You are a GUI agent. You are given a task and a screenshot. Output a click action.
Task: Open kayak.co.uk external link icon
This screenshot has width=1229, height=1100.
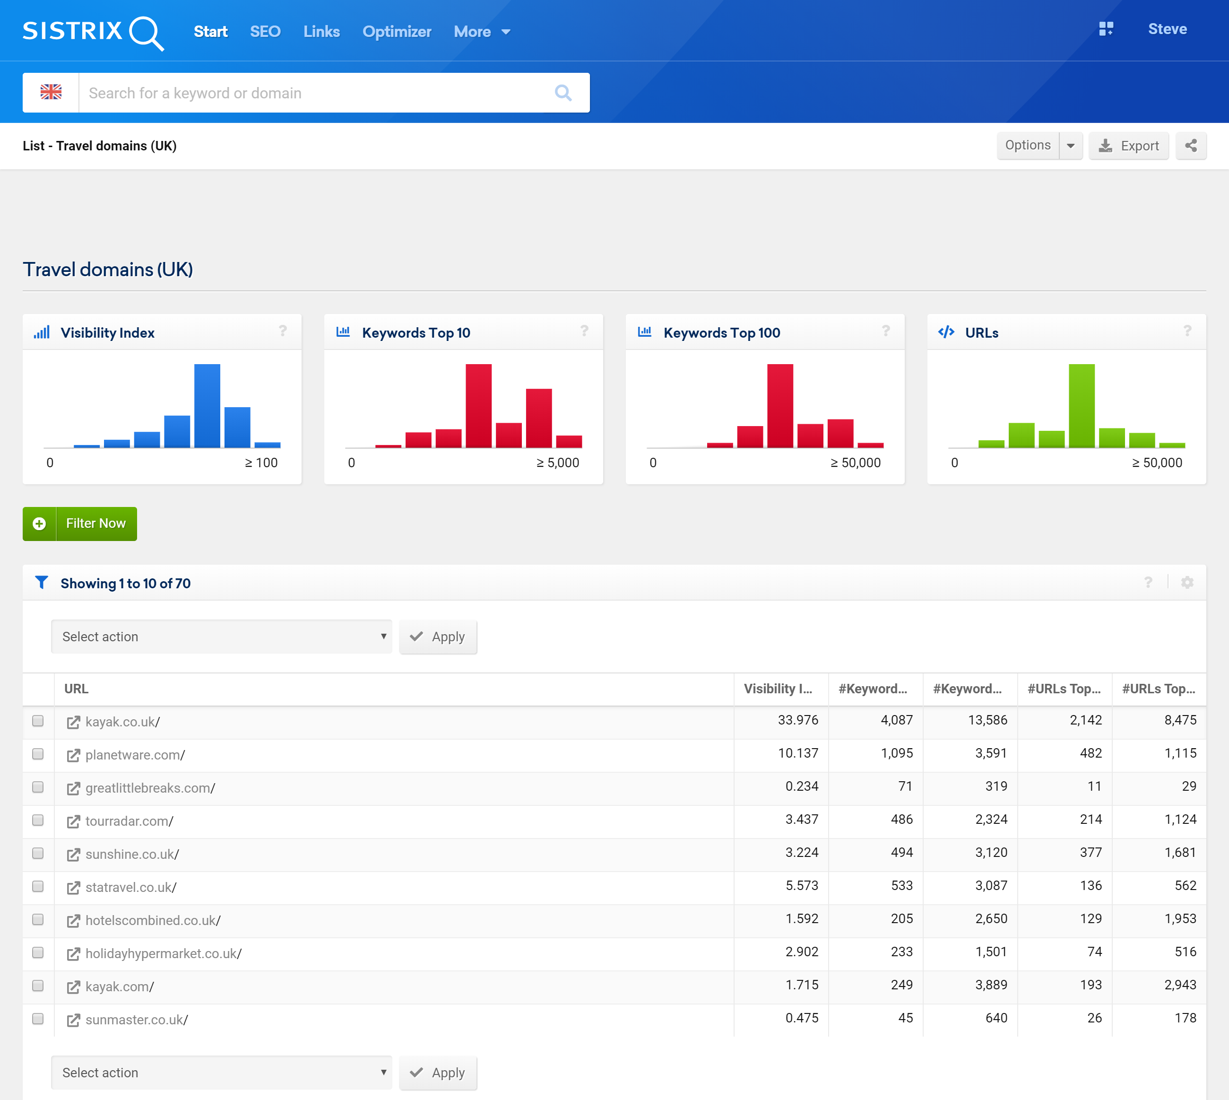[x=73, y=722]
